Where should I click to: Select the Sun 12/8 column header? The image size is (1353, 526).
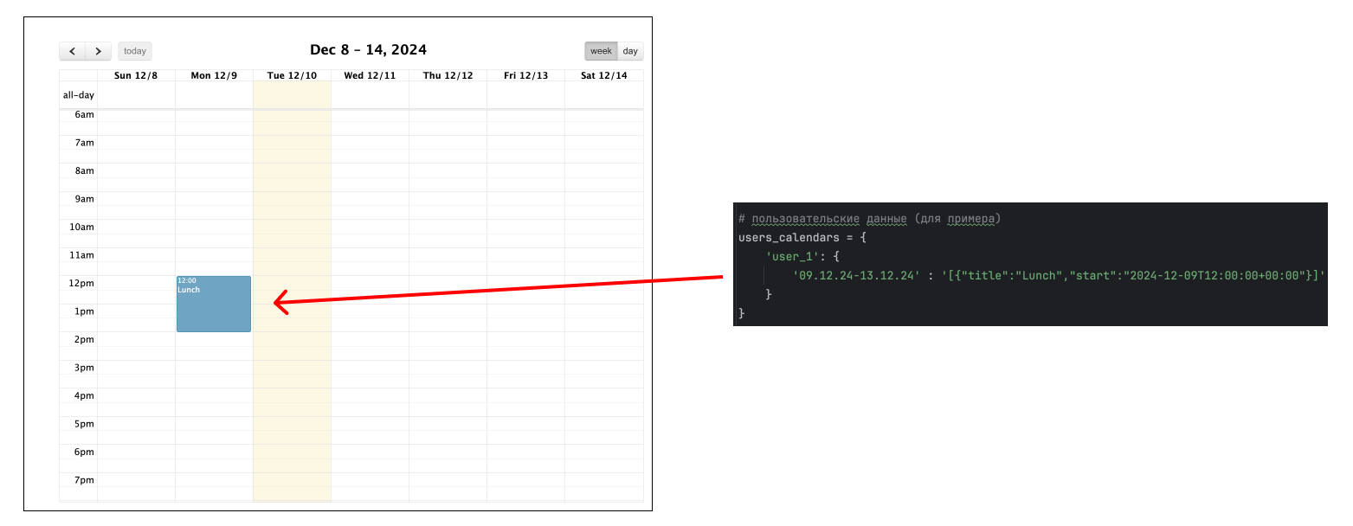coord(136,75)
